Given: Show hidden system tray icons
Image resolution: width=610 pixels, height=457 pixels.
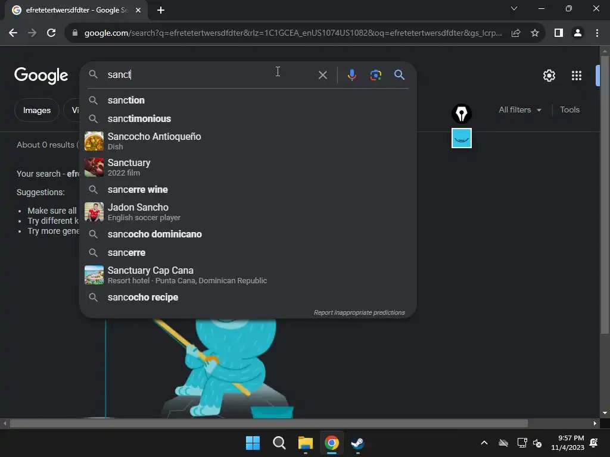Looking at the screenshot, I should [x=484, y=443].
